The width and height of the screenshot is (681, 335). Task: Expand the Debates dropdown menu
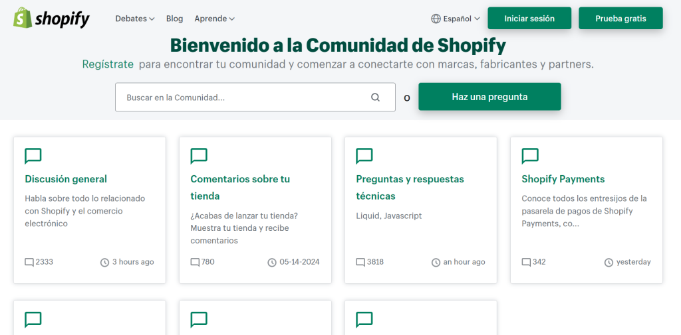point(134,19)
